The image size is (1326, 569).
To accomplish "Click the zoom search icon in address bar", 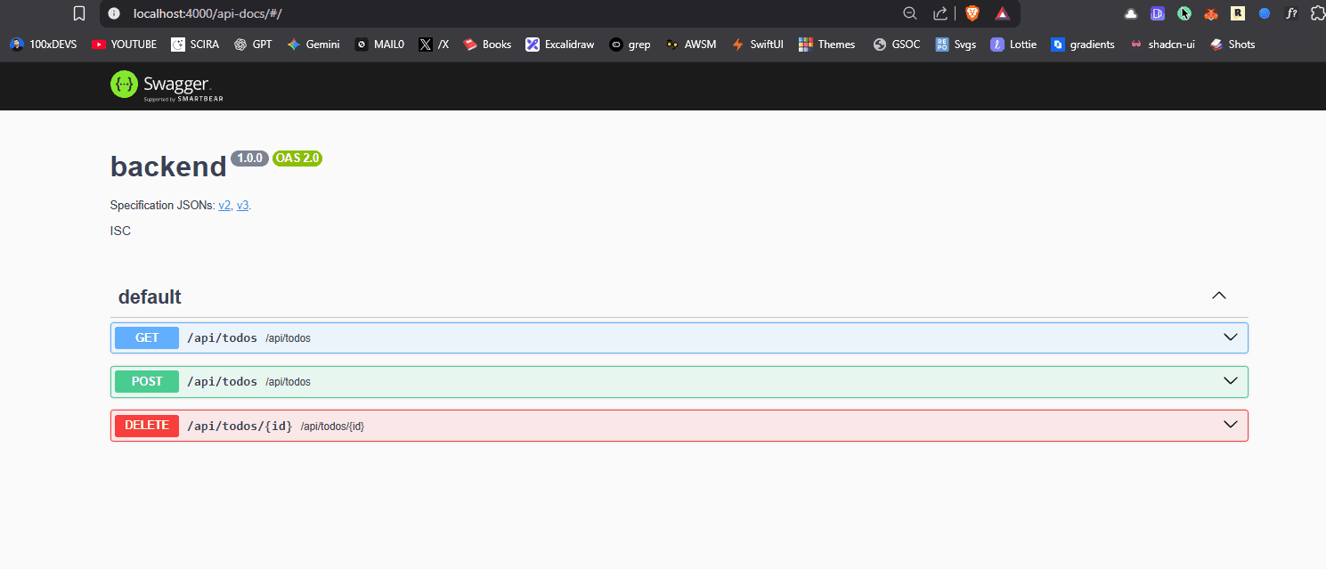I will click(909, 14).
